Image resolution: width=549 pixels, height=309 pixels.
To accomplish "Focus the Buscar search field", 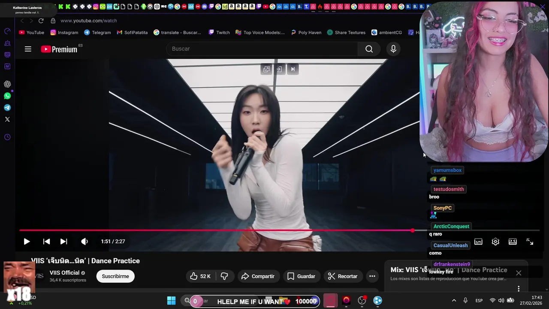I will tap(262, 49).
